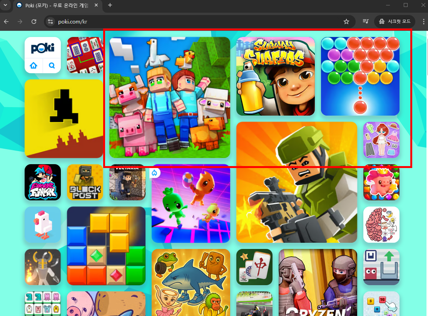Click the 시크릿 모드 incognito button
Screen dimensions: 428x316
[395, 21]
